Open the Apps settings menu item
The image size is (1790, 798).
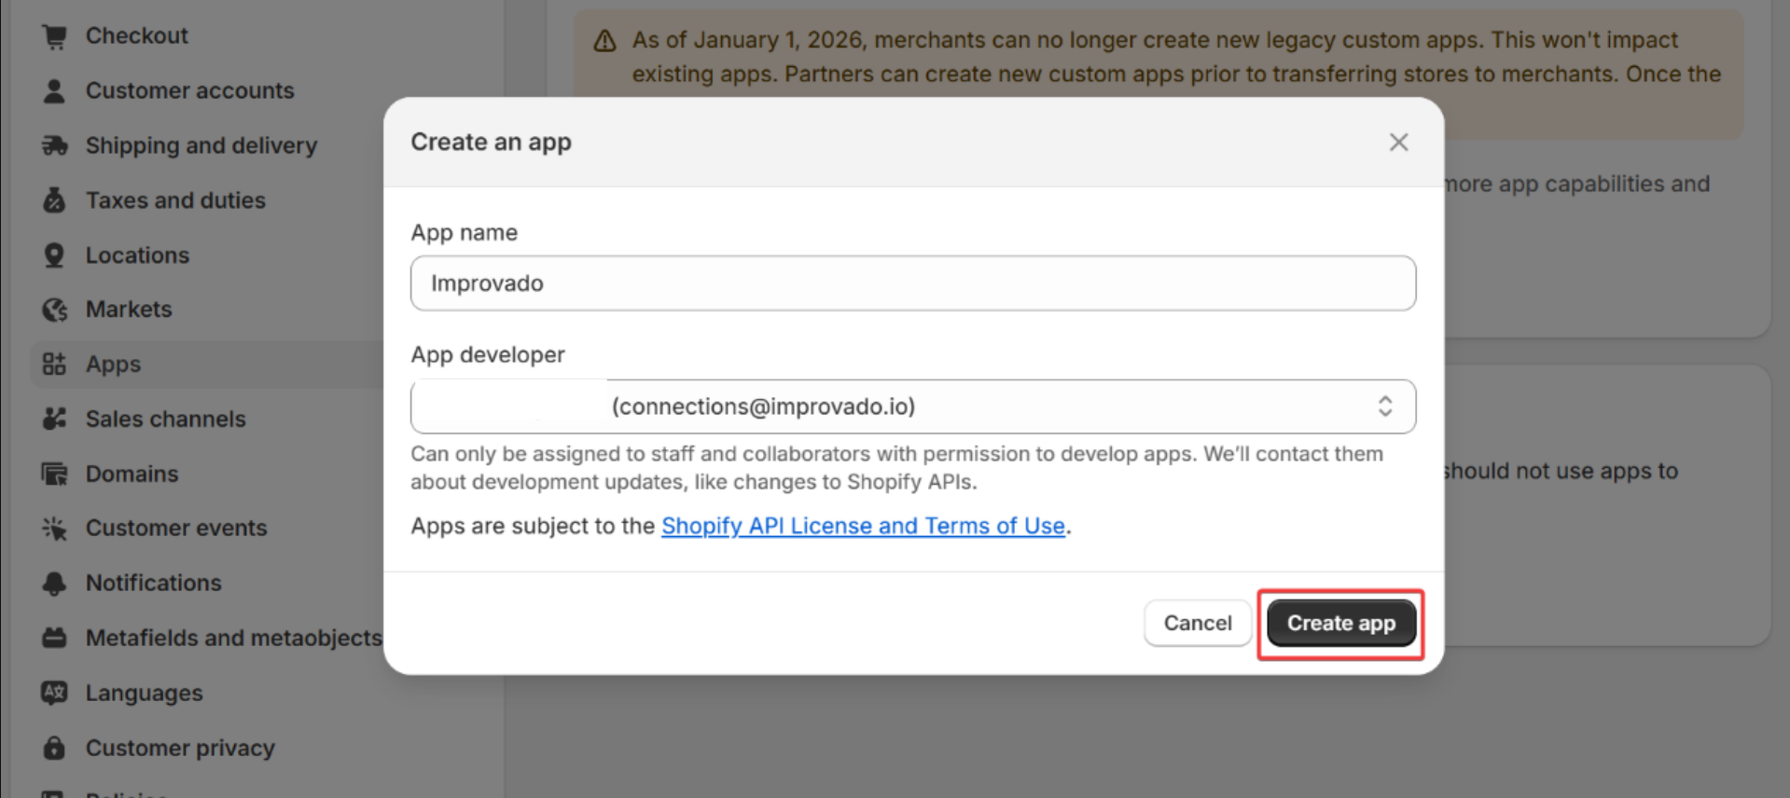click(x=113, y=365)
